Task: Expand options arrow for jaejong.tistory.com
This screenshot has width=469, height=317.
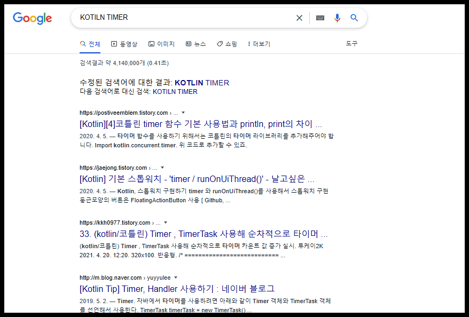Action: pyautogui.click(x=162, y=168)
